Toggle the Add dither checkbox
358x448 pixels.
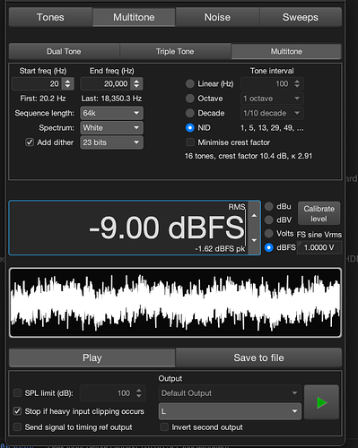pyautogui.click(x=30, y=142)
